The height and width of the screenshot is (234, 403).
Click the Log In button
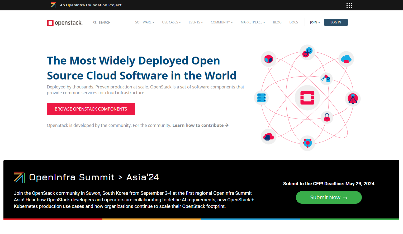click(336, 22)
